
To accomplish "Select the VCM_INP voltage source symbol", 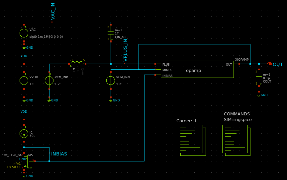I will (49, 81).
